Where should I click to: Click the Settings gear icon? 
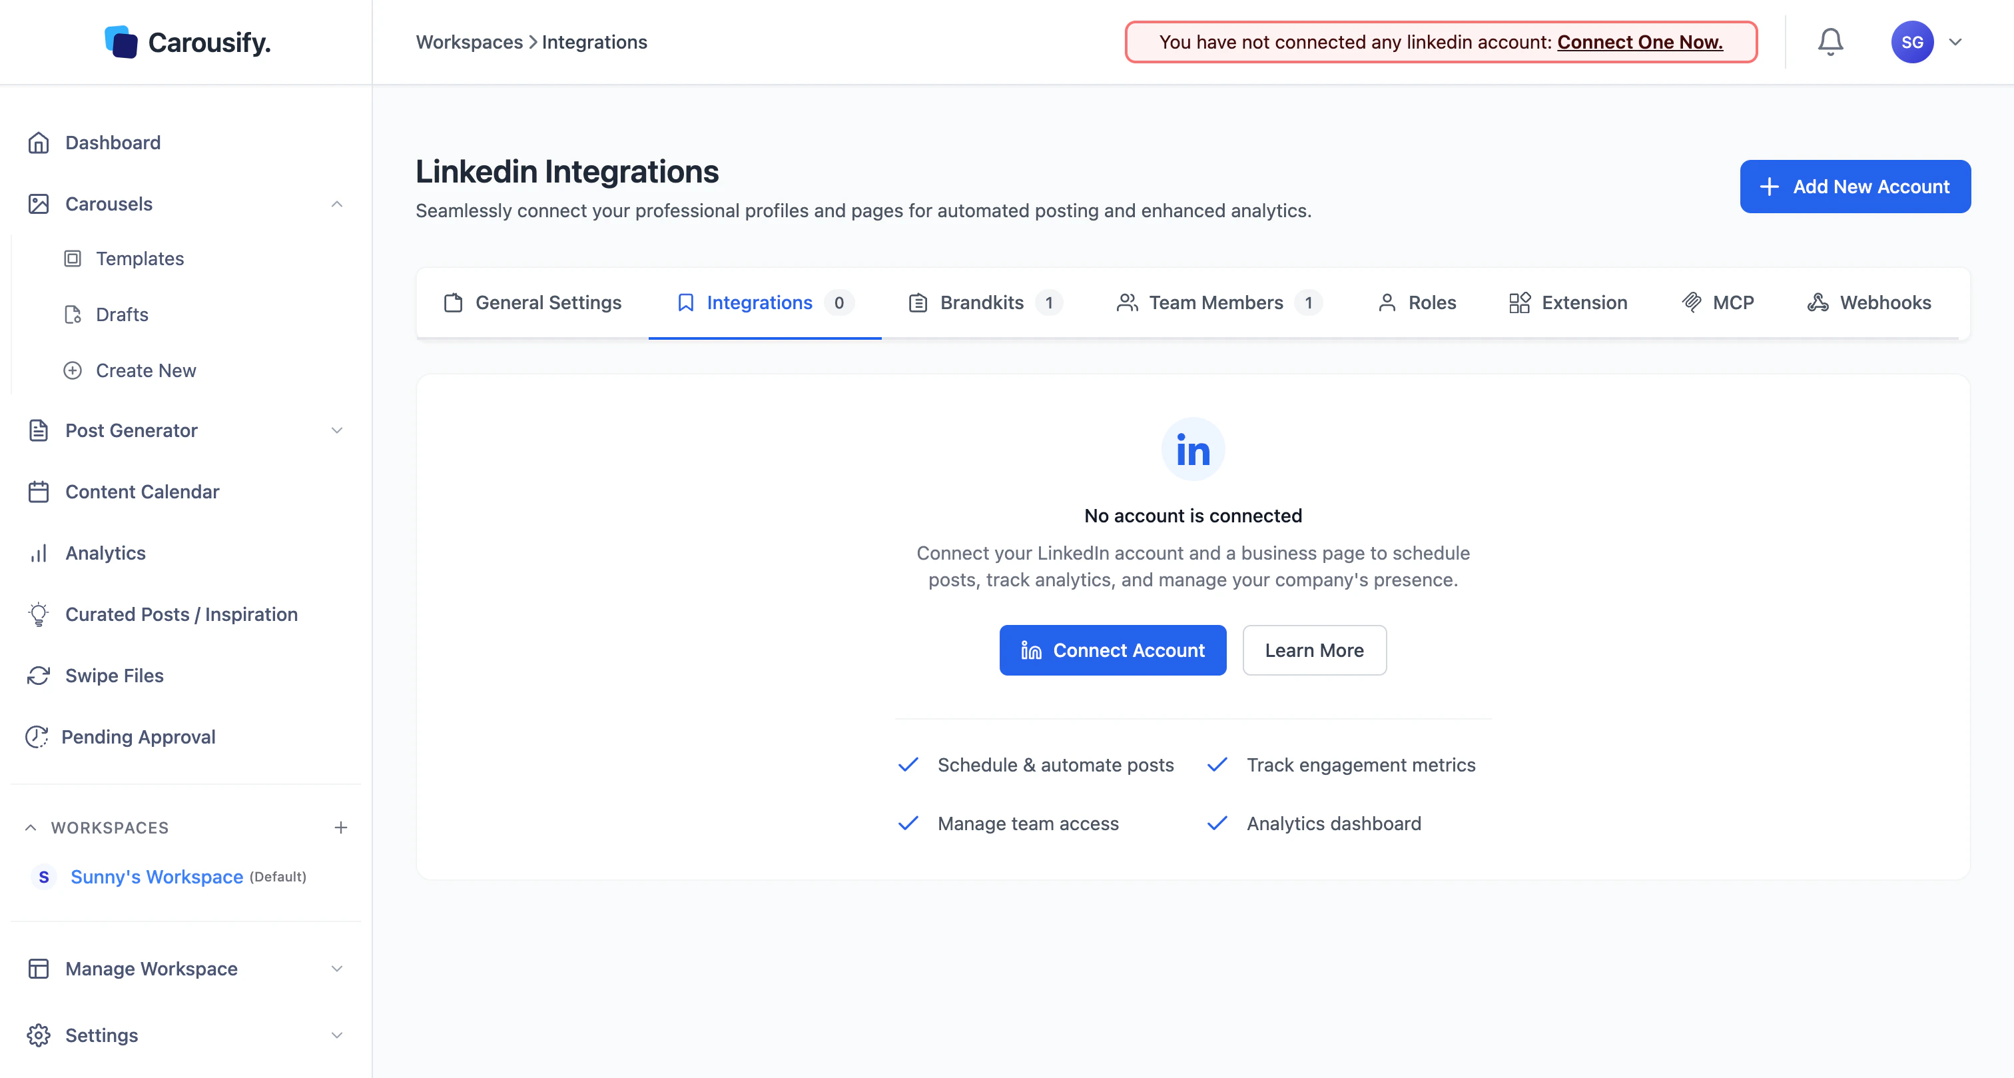pos(39,1035)
